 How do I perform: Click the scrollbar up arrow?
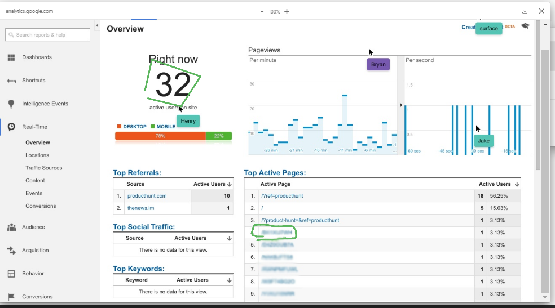coord(545,24)
